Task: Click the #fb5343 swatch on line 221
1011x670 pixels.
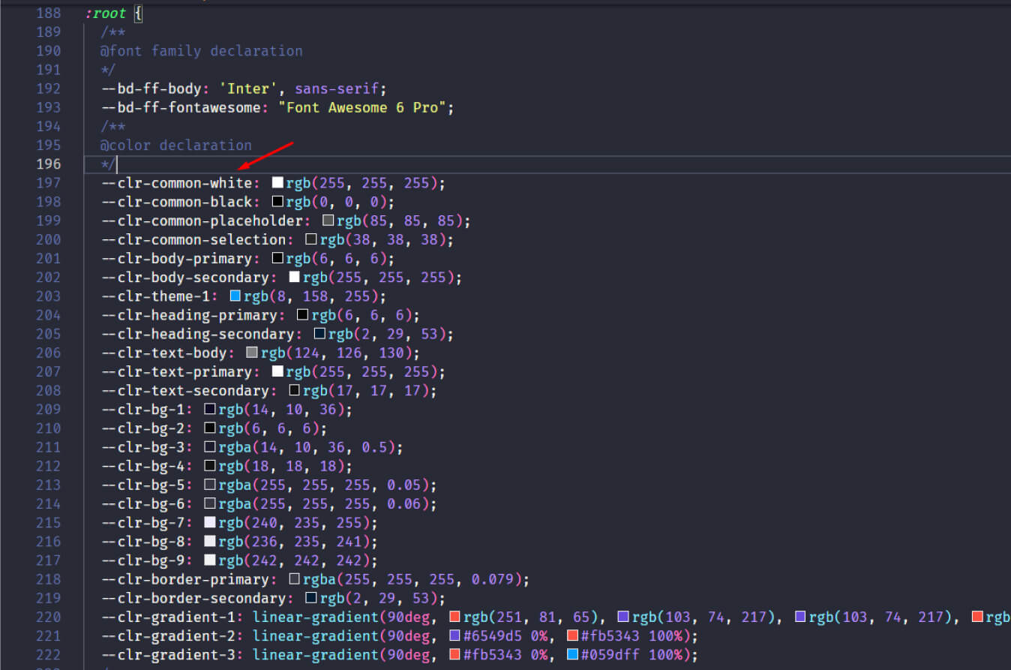Action: (x=572, y=636)
